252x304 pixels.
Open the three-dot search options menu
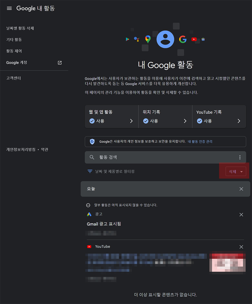[240, 157]
